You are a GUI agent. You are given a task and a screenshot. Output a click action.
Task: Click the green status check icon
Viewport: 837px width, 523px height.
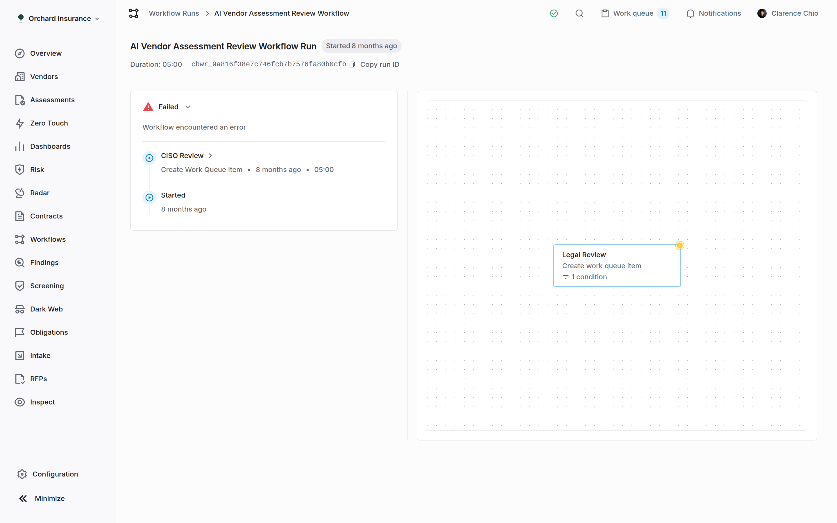[554, 13]
